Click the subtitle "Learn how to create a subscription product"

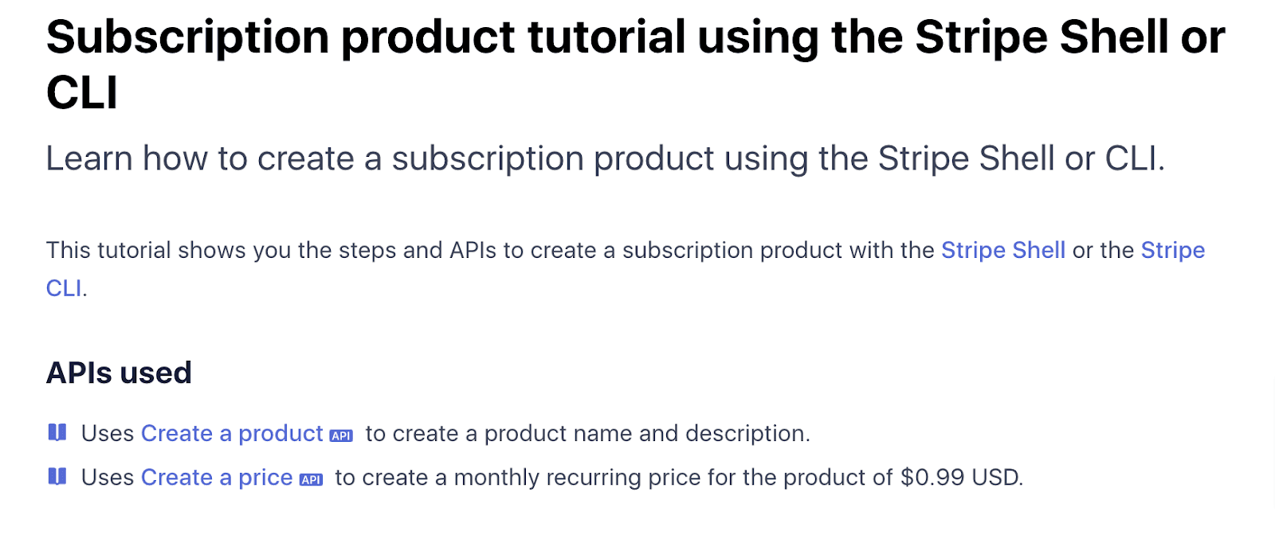pyautogui.click(x=398, y=158)
